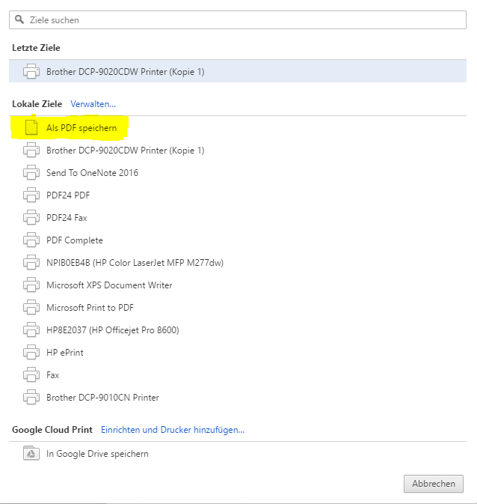
Task: Select Als PDF speichern destination
Action: click(x=81, y=128)
